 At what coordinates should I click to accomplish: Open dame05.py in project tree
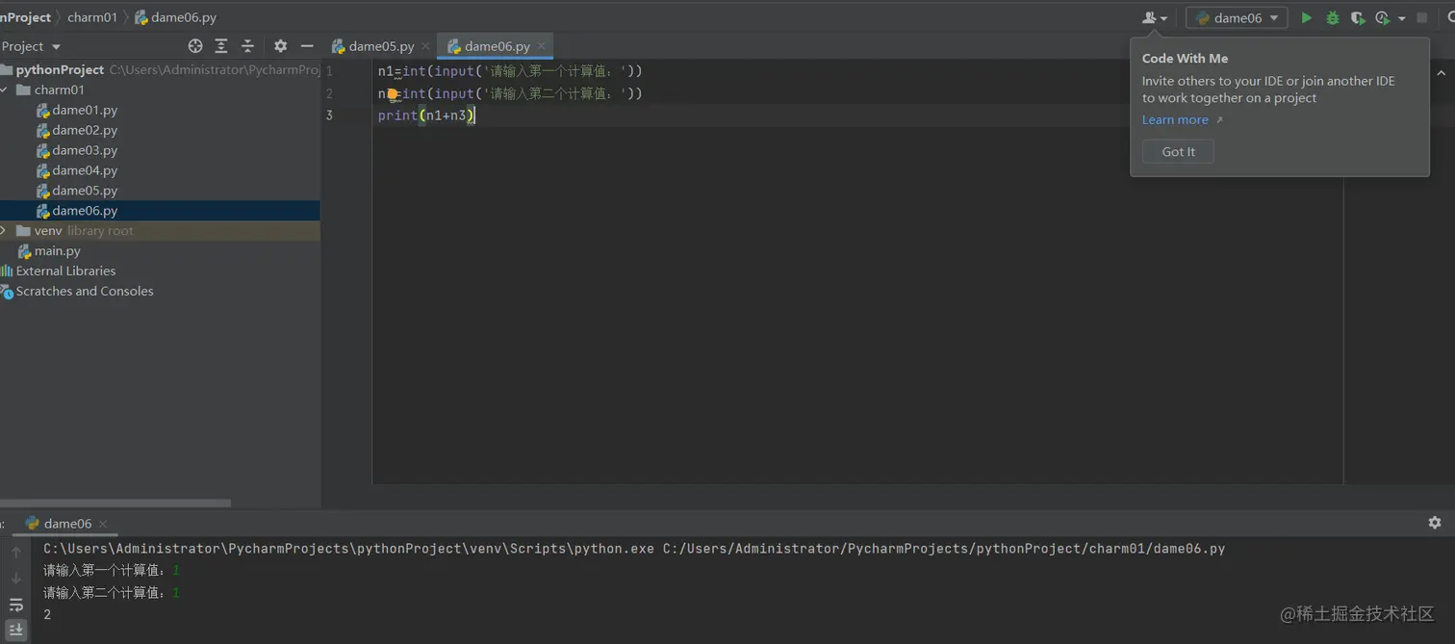(x=85, y=191)
